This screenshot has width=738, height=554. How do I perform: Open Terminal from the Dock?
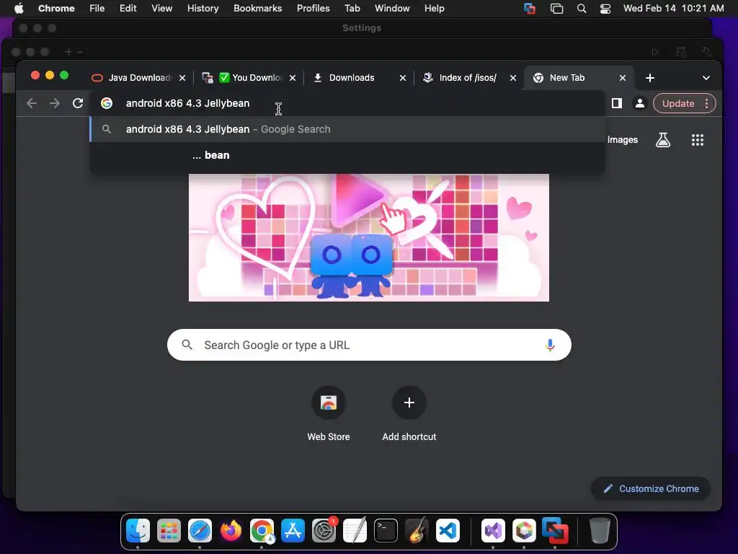point(386,530)
